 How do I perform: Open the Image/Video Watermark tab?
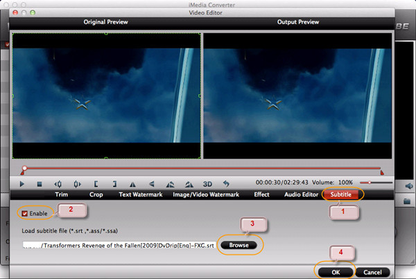coord(206,195)
